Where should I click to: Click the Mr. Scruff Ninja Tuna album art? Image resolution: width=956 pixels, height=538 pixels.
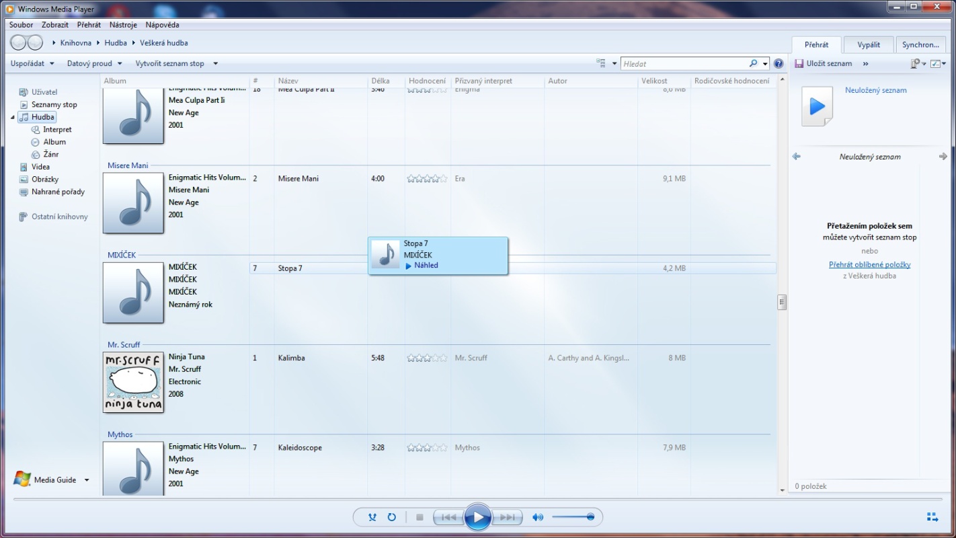click(x=133, y=382)
